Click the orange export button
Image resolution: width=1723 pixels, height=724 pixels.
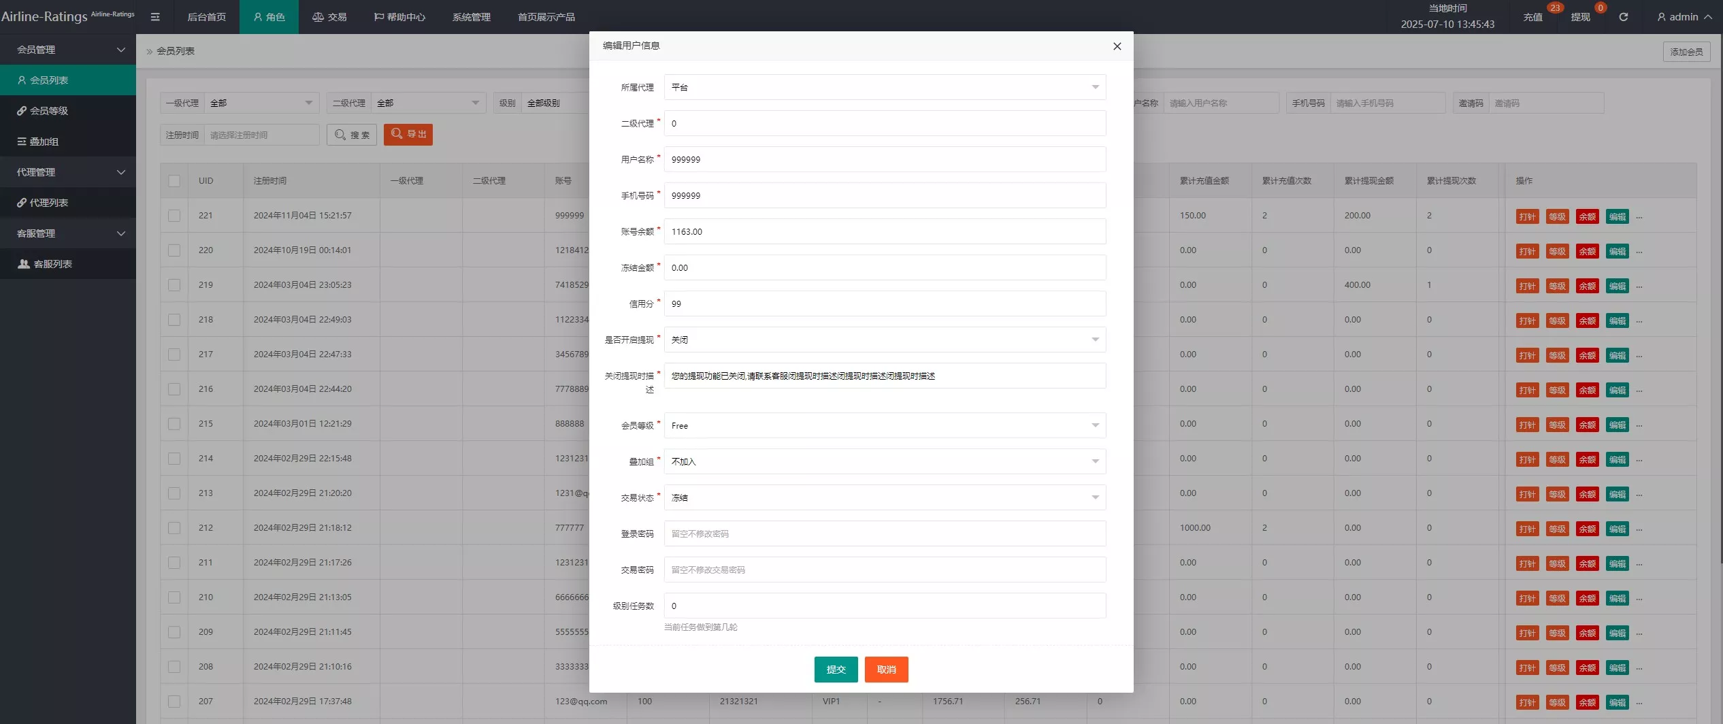tap(408, 135)
